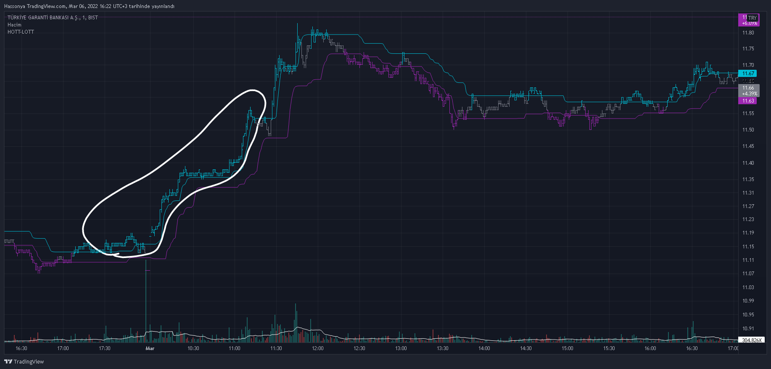Screen dimensions: 771x369
Task: Click the 11.55 price axis label
Action: coord(748,113)
